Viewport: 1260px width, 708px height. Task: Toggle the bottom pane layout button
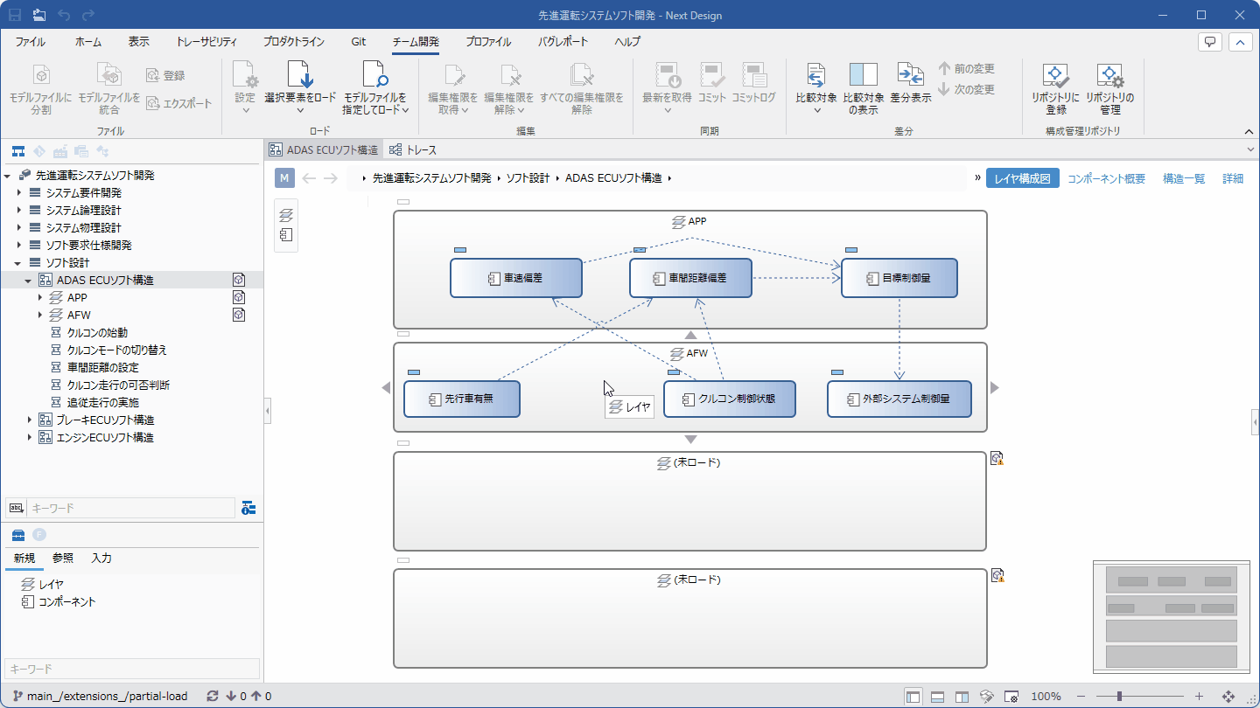(938, 697)
